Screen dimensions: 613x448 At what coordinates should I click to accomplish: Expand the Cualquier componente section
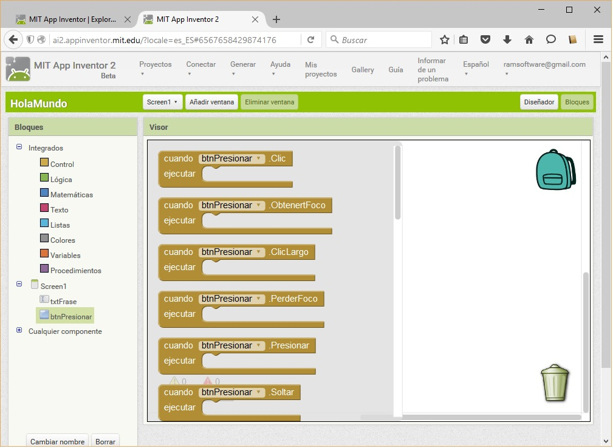click(x=19, y=331)
